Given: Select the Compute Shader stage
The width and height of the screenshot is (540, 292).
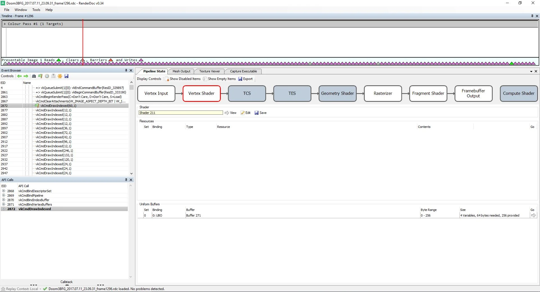Looking at the screenshot, I should (x=519, y=93).
